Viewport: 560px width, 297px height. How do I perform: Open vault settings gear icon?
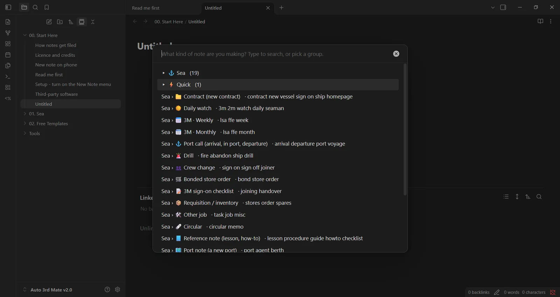point(118,289)
